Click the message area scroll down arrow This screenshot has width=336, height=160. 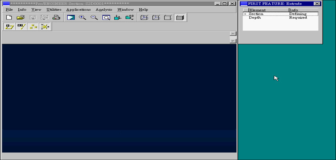tap(233, 41)
